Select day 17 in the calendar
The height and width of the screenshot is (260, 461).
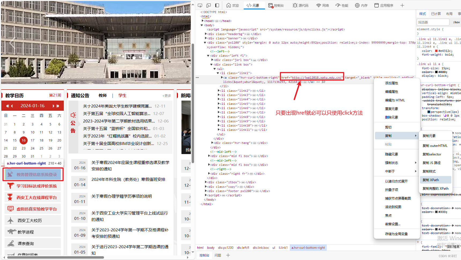click(x=32, y=140)
